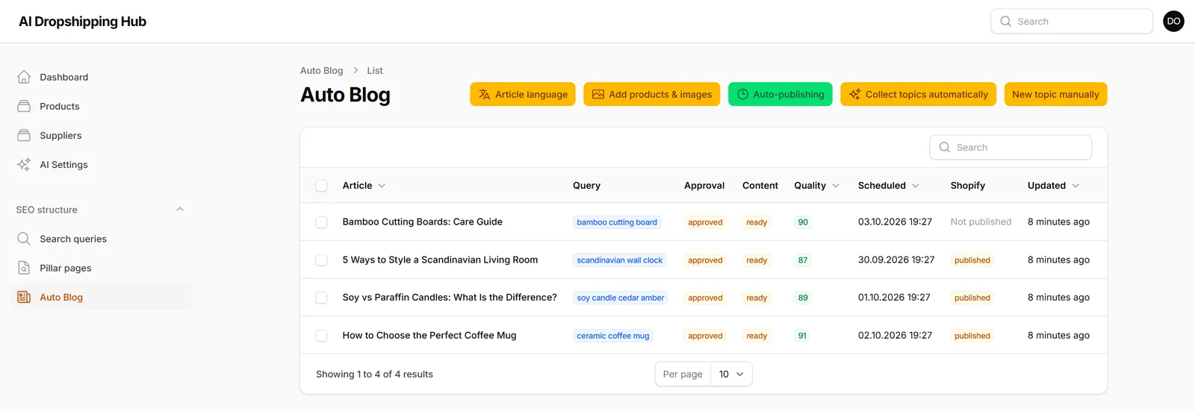The width and height of the screenshot is (1195, 411).
Task: Click the Shopify column header
Action: 968,185
